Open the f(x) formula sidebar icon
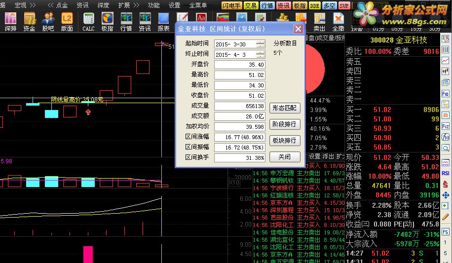Image resolution: width=452 pixels, height=263 pixels. (446, 137)
